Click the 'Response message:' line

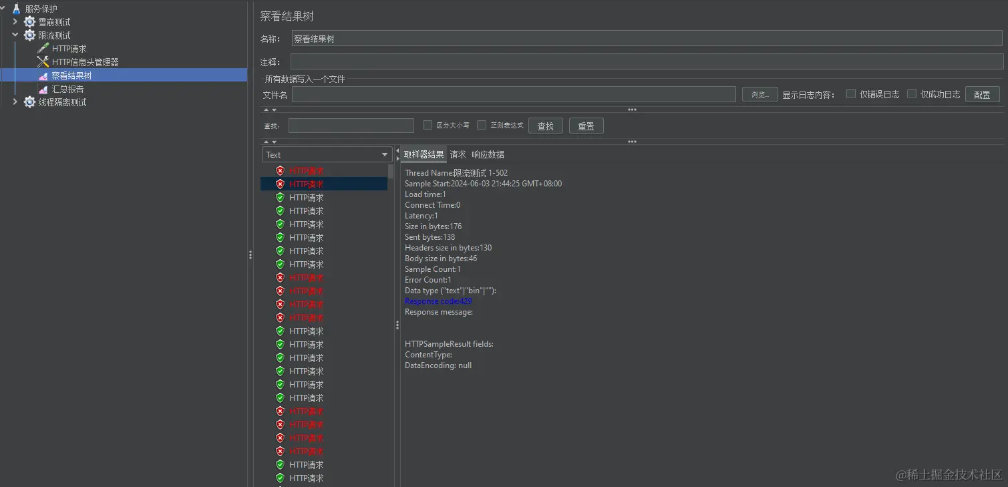pos(439,312)
